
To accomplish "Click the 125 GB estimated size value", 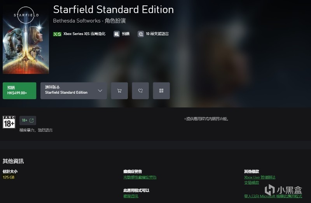I will [9, 177].
